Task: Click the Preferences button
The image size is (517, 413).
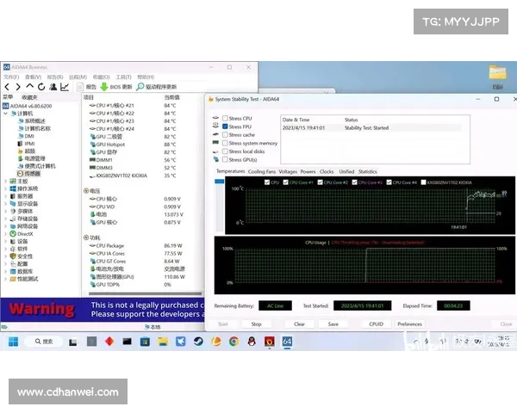Action: (409, 324)
